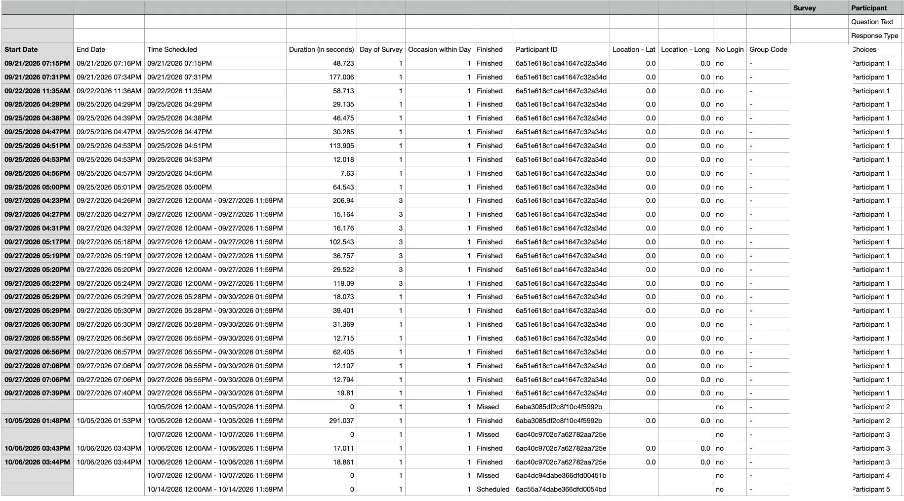Viewport: 904px width, 501px height.
Task: Select the Group Code header cell
Action: tap(768, 49)
